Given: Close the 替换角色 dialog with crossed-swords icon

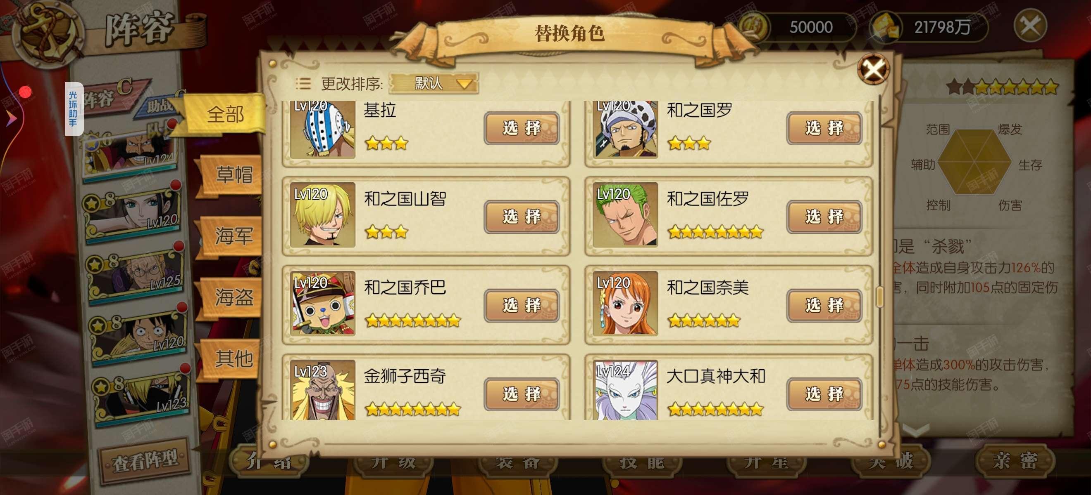Looking at the screenshot, I should (873, 69).
